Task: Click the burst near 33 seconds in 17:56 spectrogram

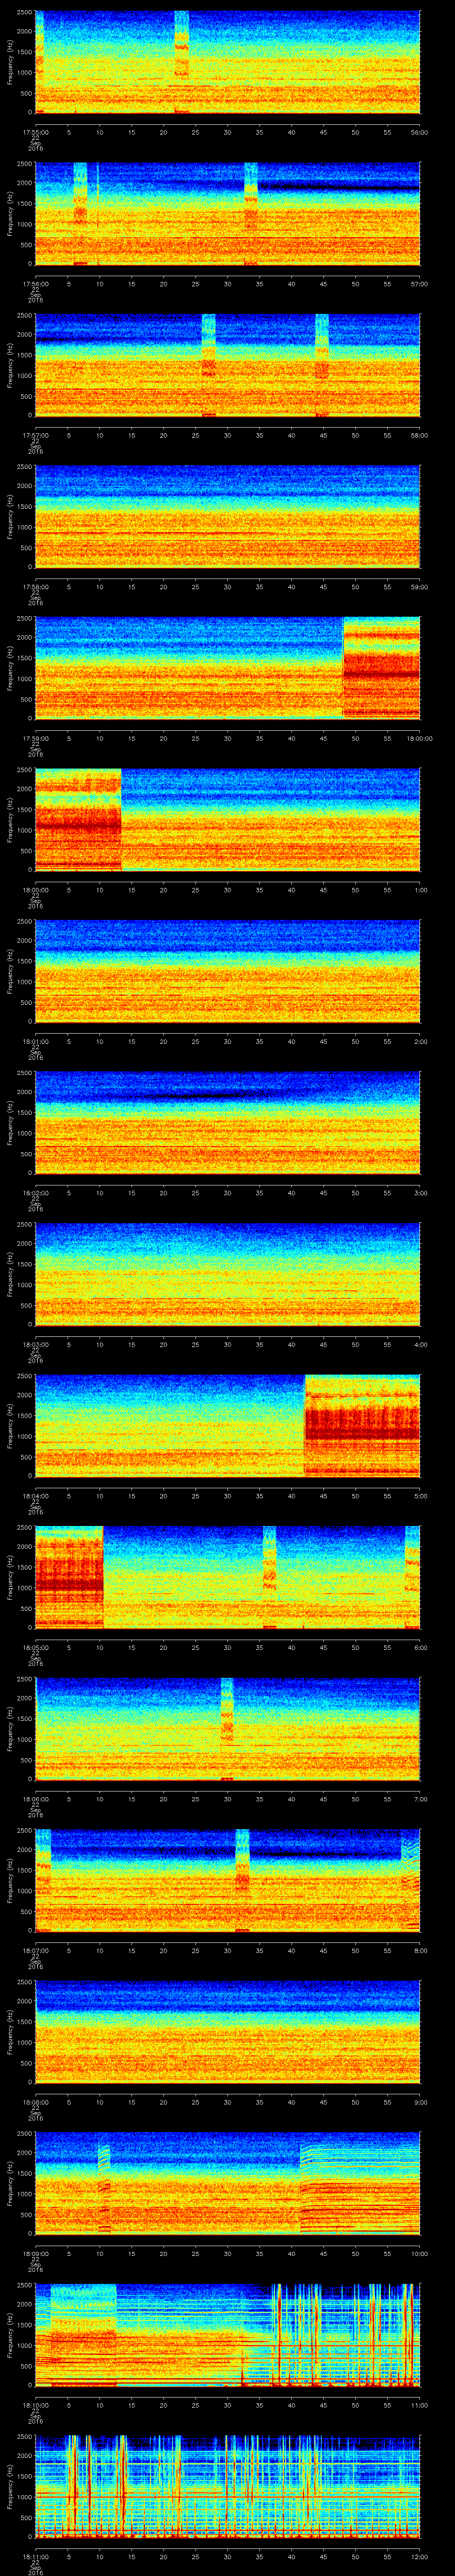Action: 251,212
